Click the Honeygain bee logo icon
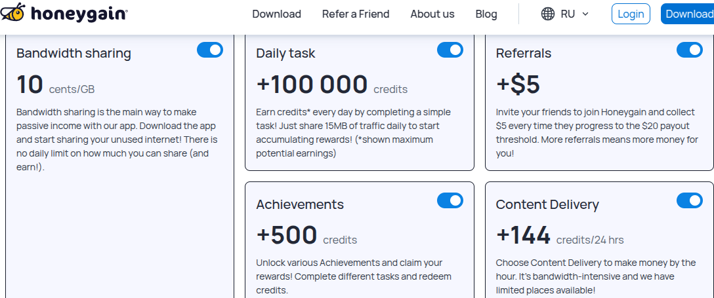714x298 pixels. (x=12, y=12)
